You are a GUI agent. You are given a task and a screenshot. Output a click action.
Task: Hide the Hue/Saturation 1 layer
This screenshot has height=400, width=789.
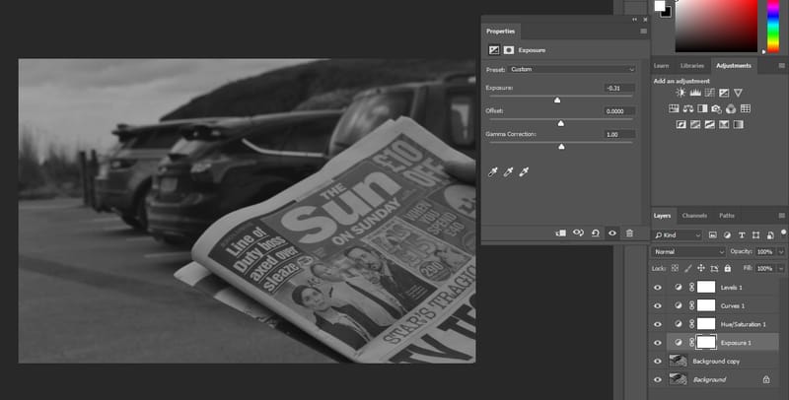click(658, 324)
